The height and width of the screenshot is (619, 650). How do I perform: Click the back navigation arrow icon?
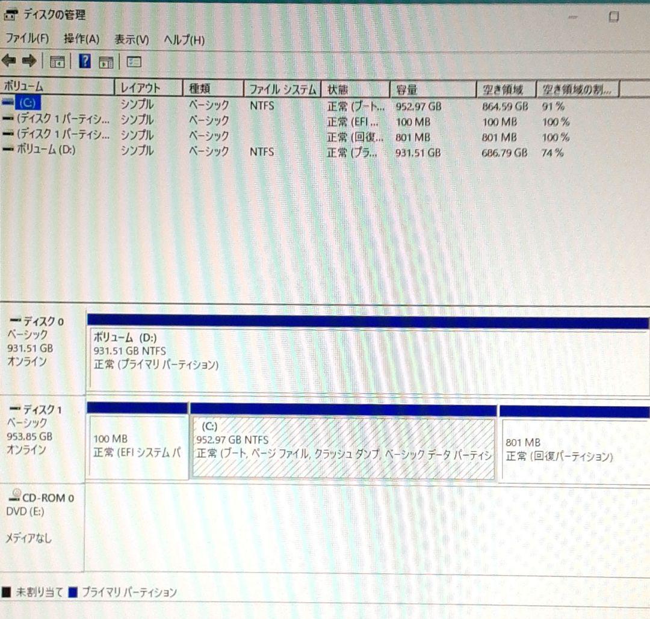8,61
